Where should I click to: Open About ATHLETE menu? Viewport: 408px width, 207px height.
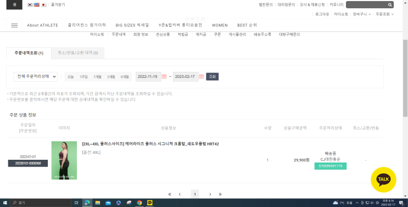click(x=42, y=25)
